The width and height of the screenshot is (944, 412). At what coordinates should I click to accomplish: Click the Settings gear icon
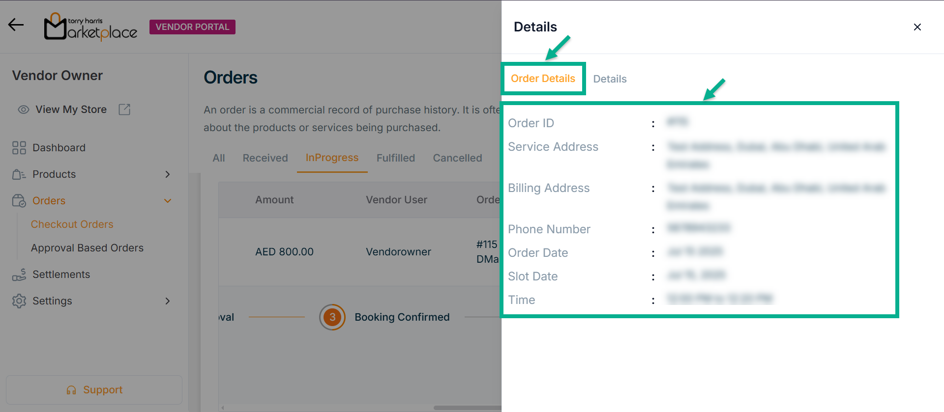tap(19, 301)
